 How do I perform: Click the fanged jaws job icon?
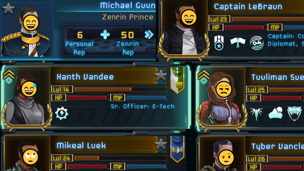coord(294,113)
